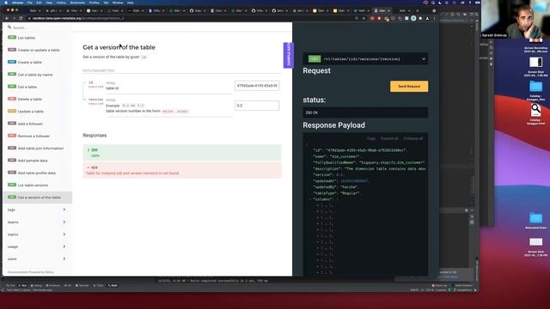Open the File menu
Screen dimensions: 550x309
(x=30, y=3)
